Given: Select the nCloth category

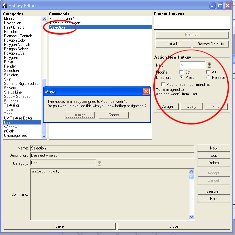Looking at the screenshot, I should (22, 131).
